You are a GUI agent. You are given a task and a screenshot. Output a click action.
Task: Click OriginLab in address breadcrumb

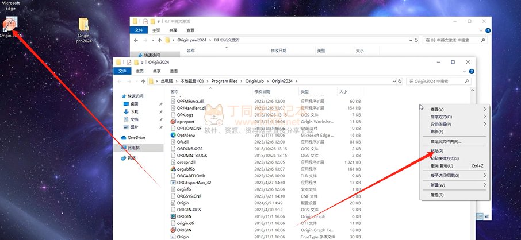coord(254,81)
